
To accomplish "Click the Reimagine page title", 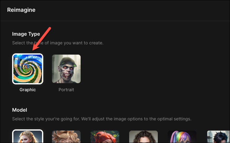I will coord(21,10).
